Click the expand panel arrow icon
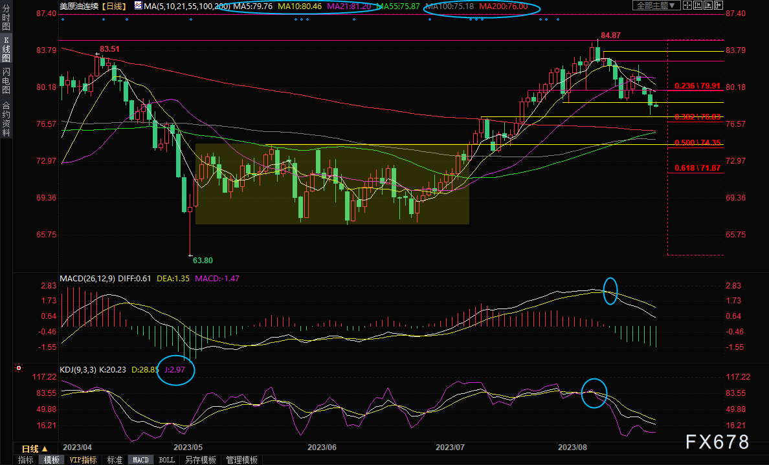 719,5
